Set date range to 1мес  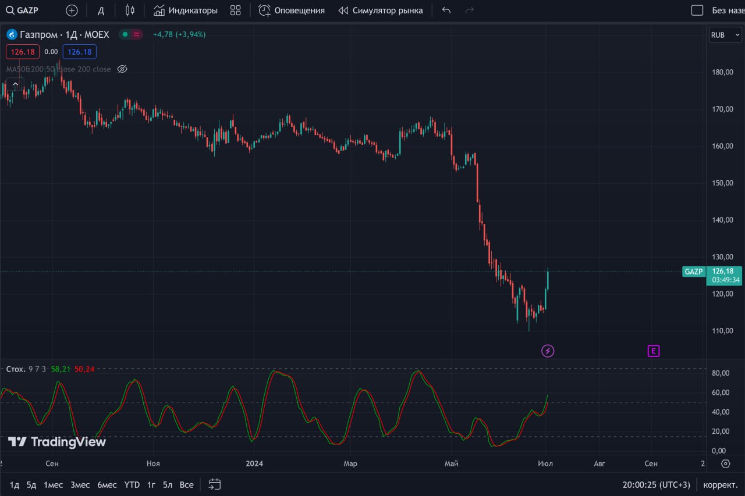53,484
